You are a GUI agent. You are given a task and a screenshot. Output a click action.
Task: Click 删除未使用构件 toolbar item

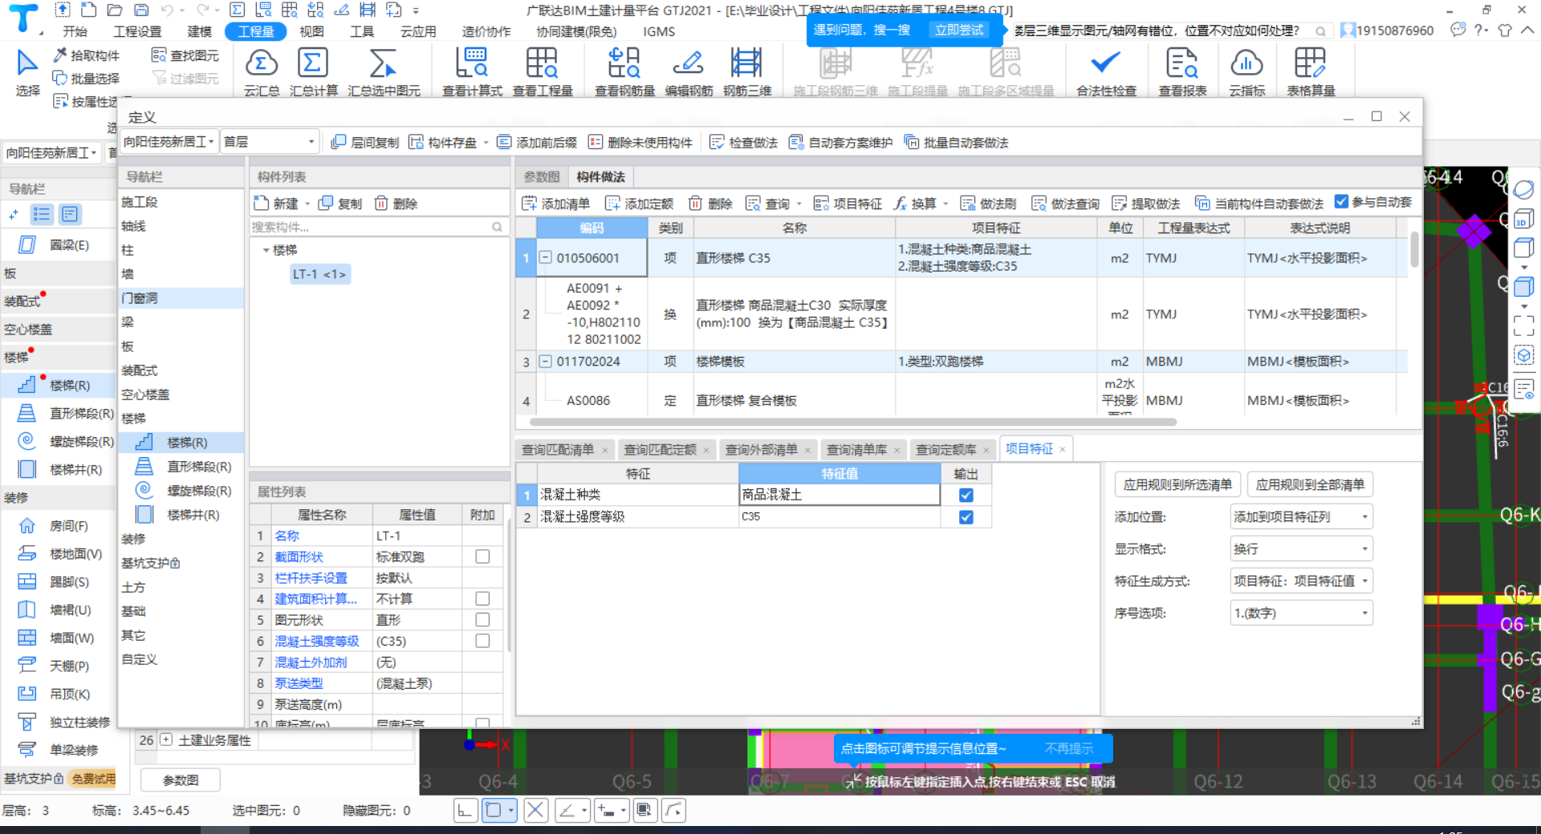(x=640, y=142)
